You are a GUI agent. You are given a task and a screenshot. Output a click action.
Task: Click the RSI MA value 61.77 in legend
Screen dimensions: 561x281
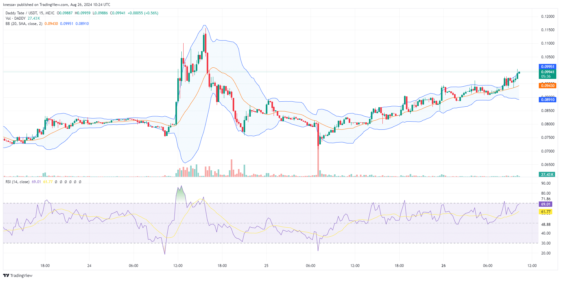[x=48, y=182]
